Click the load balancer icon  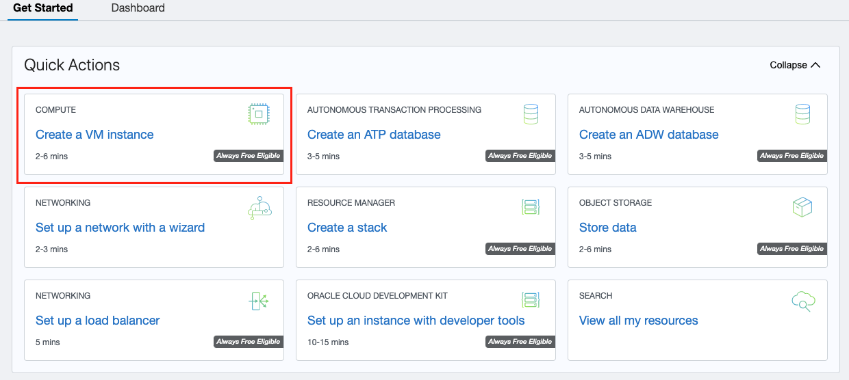click(259, 301)
